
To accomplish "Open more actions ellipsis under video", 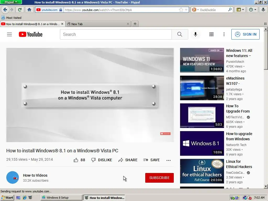I will pyautogui.click(x=169, y=160).
